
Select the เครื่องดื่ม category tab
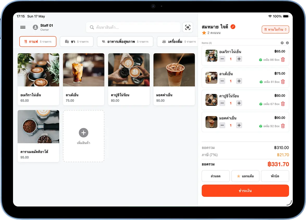(x=177, y=42)
